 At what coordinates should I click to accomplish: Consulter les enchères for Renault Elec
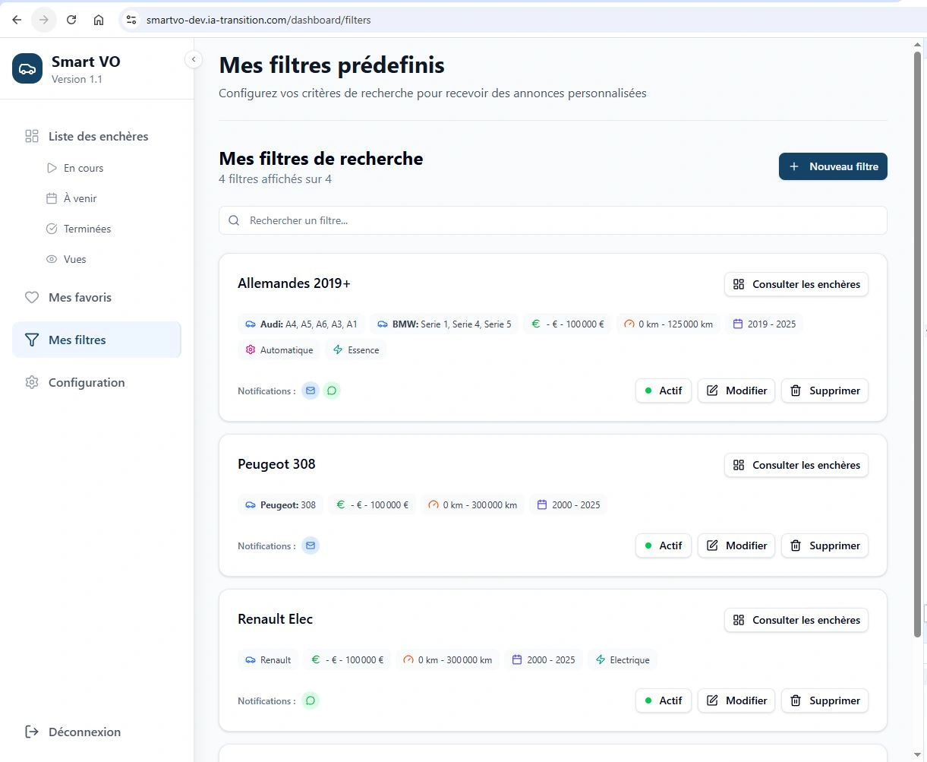point(796,620)
